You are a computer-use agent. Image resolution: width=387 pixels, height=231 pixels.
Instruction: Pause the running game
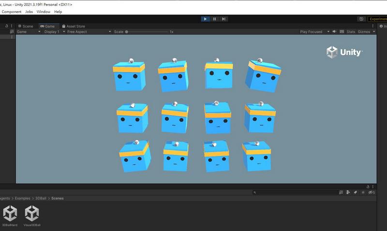pyautogui.click(x=214, y=19)
